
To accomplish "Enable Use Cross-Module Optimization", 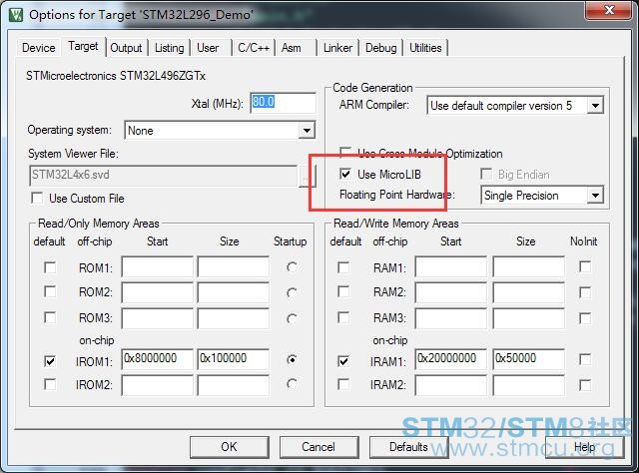I will coord(345,153).
